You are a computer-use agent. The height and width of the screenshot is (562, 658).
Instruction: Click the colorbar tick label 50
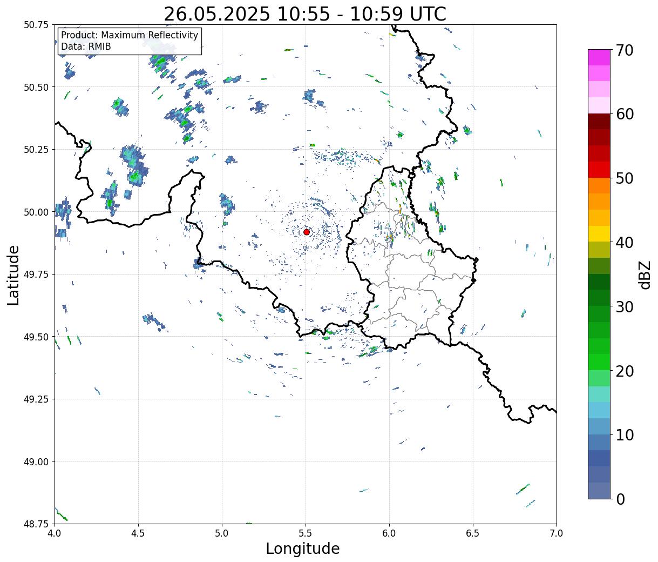click(x=624, y=178)
